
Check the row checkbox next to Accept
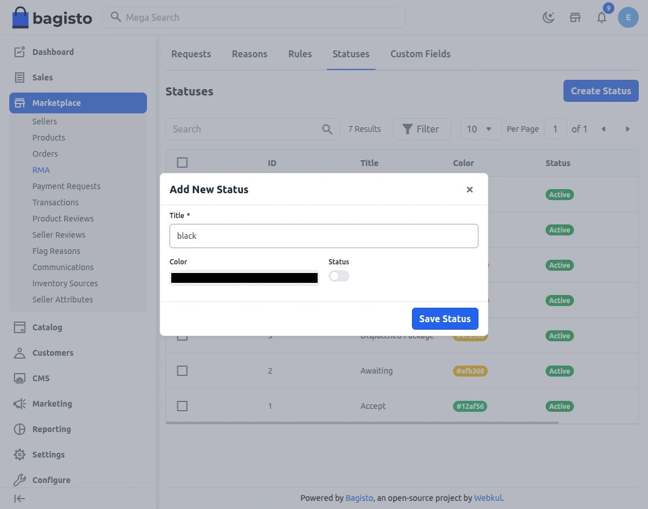[182, 406]
